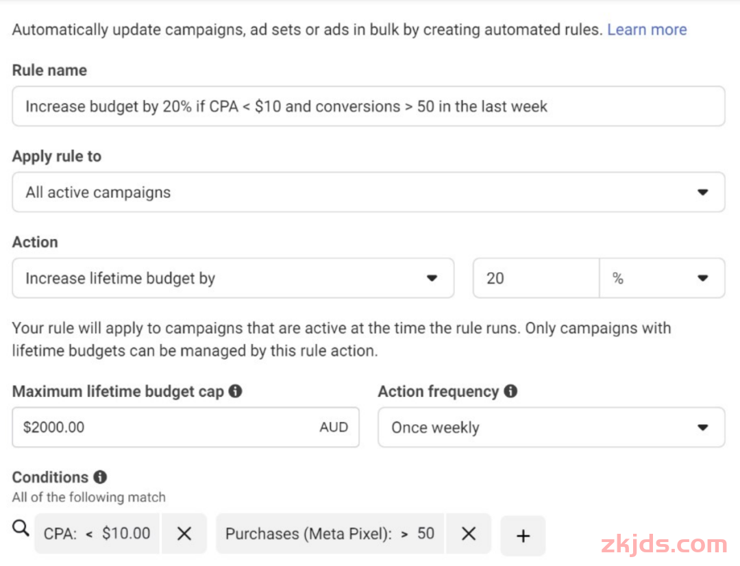Click the info icon next to Action frequency
Image resolution: width=740 pixels, height=566 pixels.
[x=510, y=391]
